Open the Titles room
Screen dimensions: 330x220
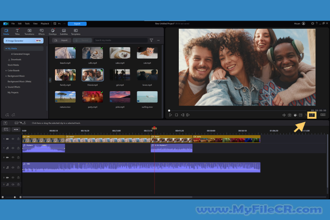point(17,32)
